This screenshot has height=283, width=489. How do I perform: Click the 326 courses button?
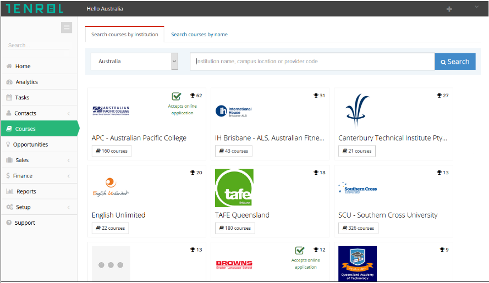[x=358, y=228]
